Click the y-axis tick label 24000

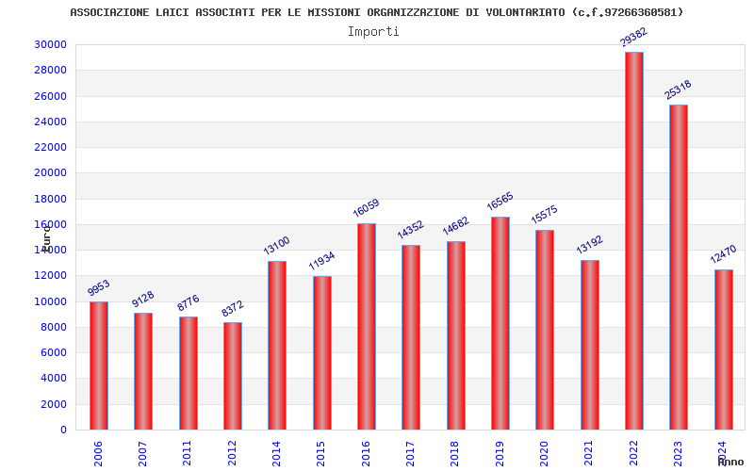point(51,122)
